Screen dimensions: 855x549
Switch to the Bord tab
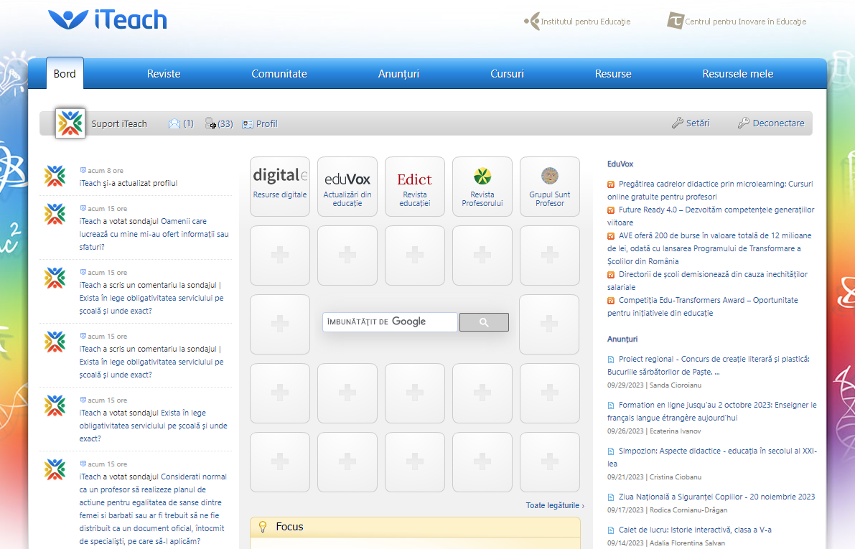[x=65, y=74]
